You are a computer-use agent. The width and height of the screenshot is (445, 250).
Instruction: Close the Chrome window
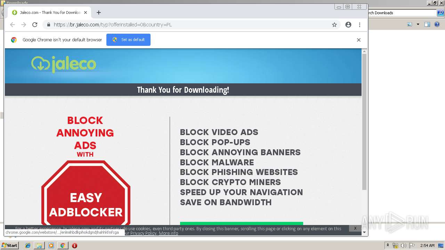[359, 7]
